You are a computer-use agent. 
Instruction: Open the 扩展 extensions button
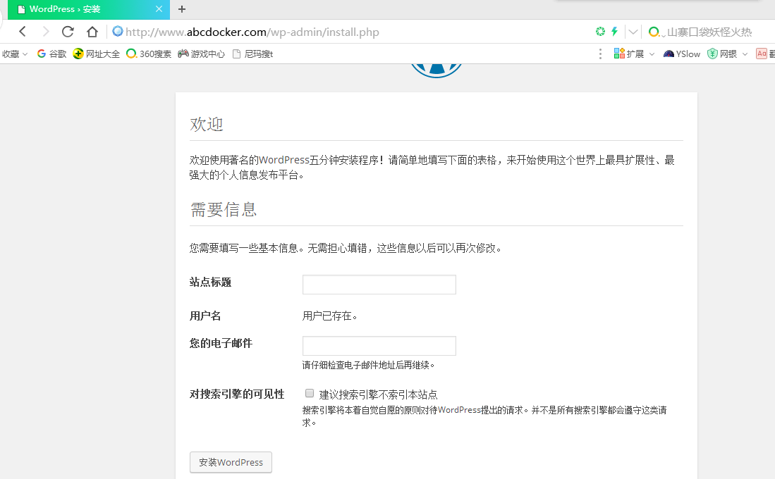coord(629,54)
